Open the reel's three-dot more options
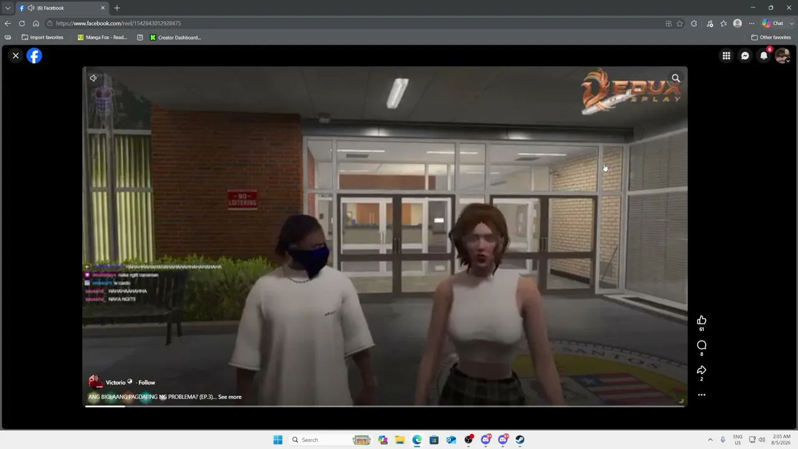 point(701,395)
